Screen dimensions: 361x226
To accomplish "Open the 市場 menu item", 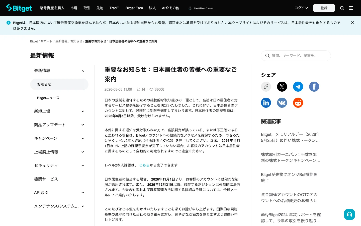I will pos(74,8).
